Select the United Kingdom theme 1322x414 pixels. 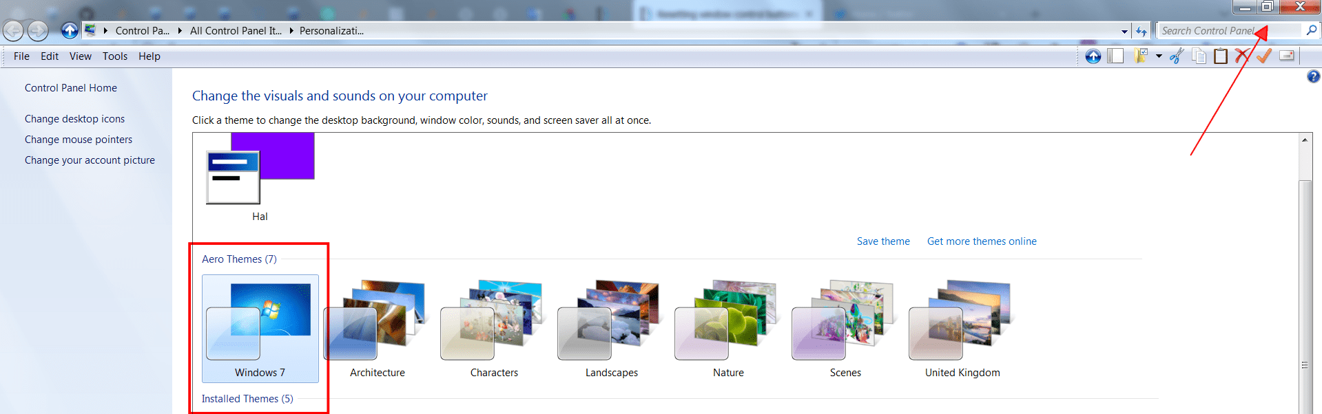[x=962, y=329]
